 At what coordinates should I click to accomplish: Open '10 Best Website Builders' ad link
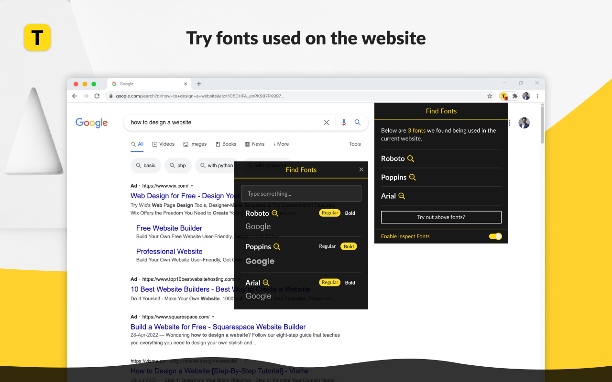pyautogui.click(x=220, y=289)
